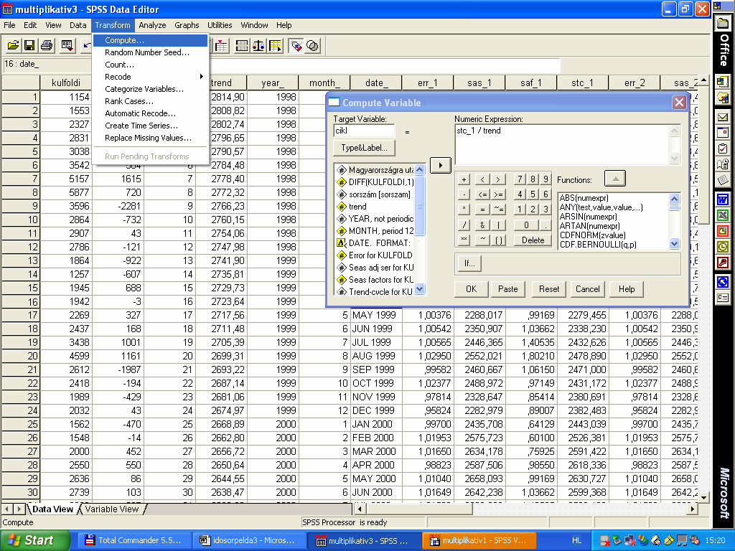Viewport: 735px width, 551px height.
Task: Click data grid vertical scroll-down arrow
Action: [703, 497]
